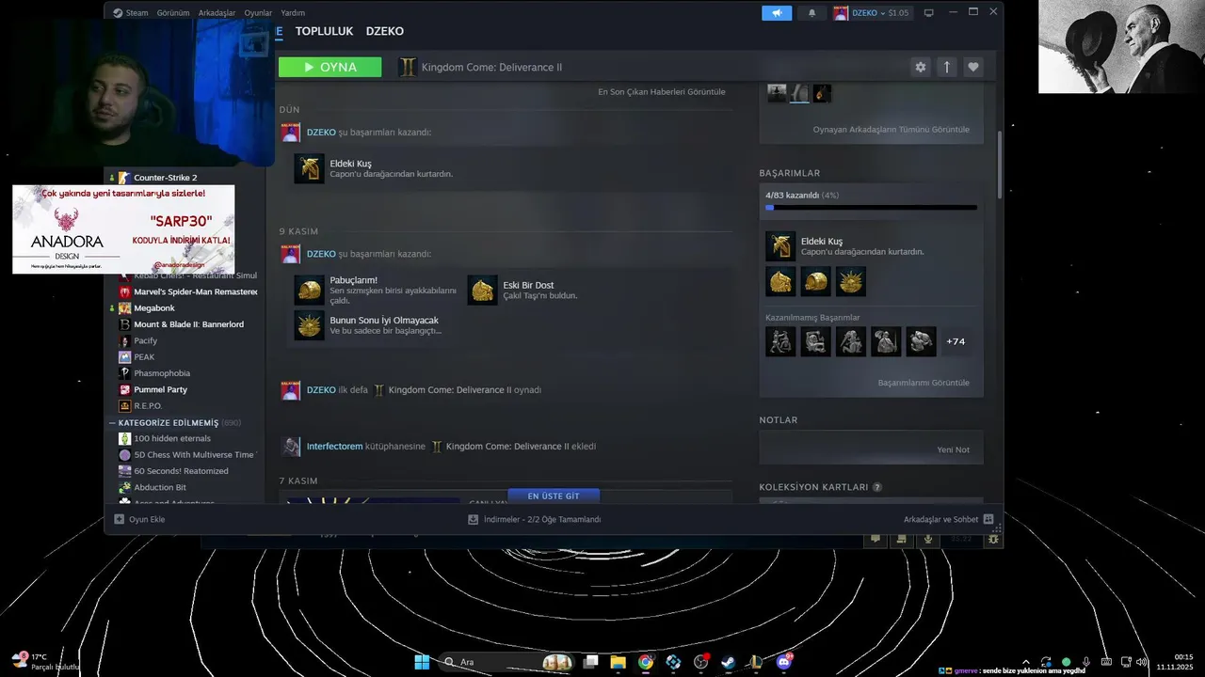1205x677 pixels.
Task: Add game to favorites with heart icon
Action: 973,67
